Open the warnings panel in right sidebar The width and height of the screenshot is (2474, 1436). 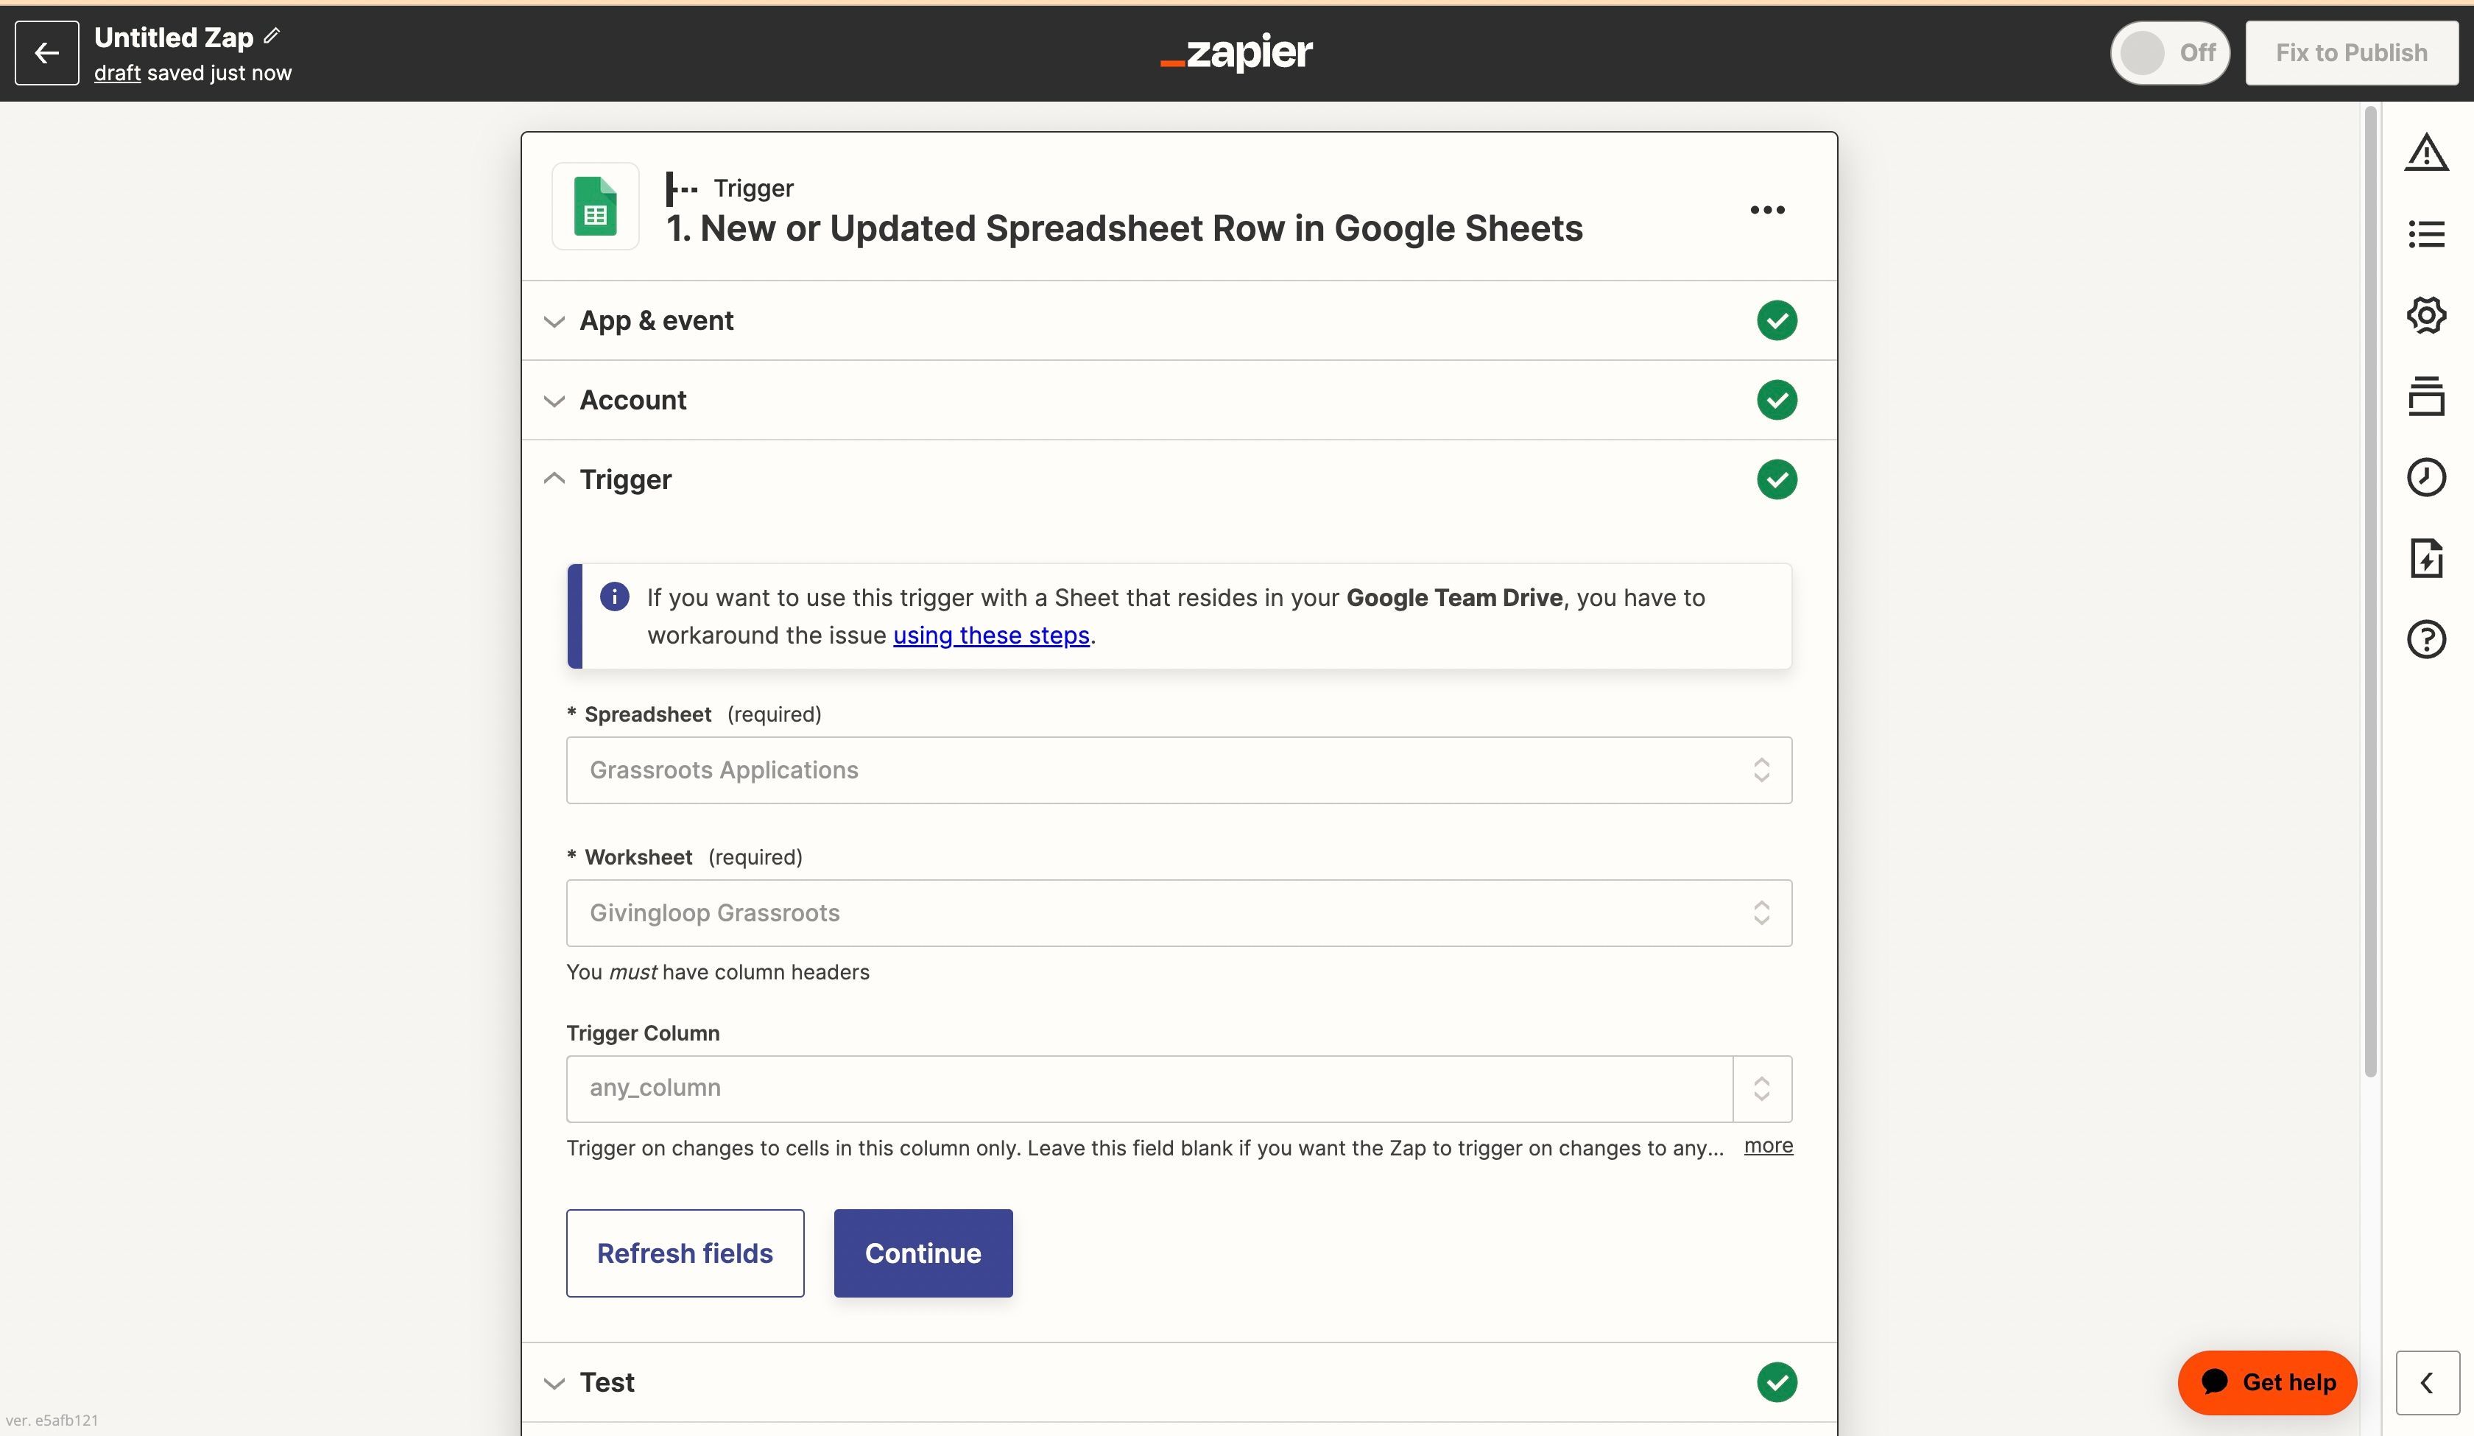[2428, 152]
